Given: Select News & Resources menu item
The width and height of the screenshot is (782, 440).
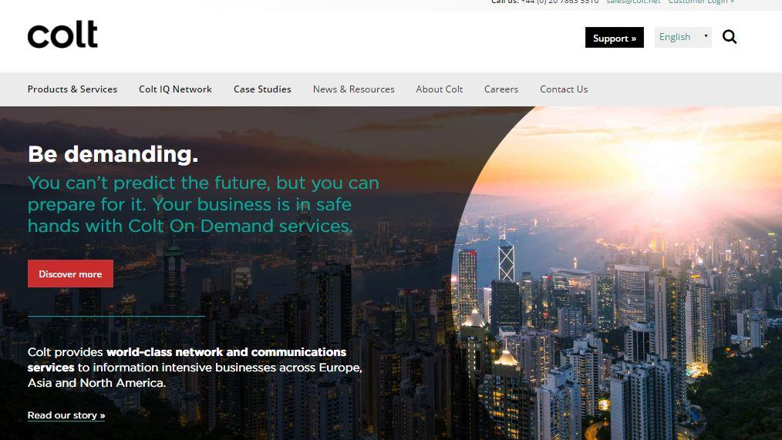Looking at the screenshot, I should click(x=353, y=89).
